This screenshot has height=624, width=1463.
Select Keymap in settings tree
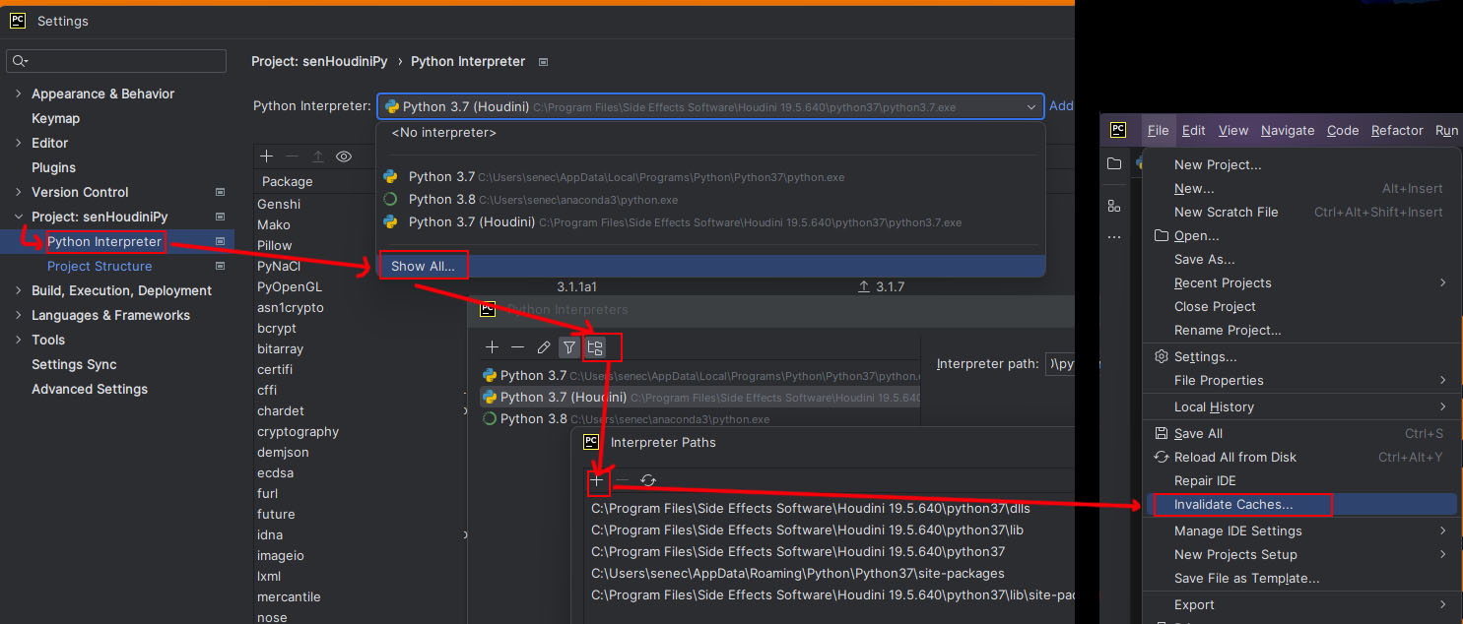55,118
